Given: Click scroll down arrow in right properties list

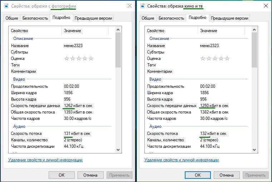Looking at the screenshot, I should click(254, 150).
